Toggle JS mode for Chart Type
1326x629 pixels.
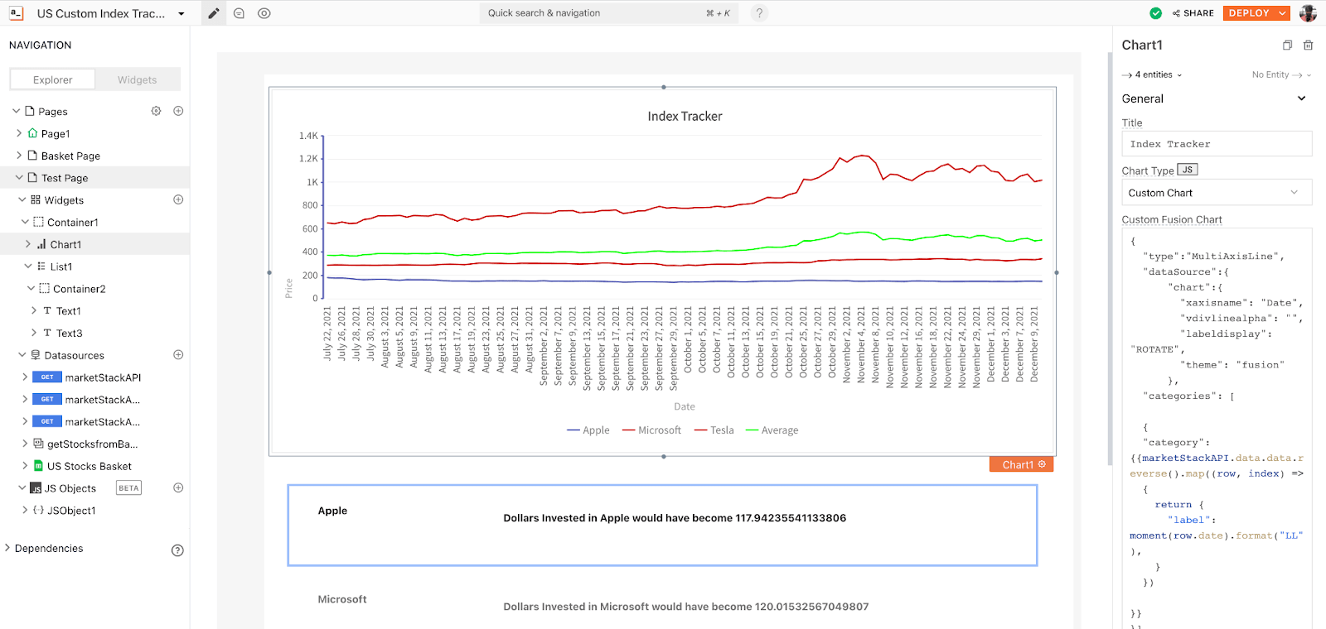(x=1188, y=170)
